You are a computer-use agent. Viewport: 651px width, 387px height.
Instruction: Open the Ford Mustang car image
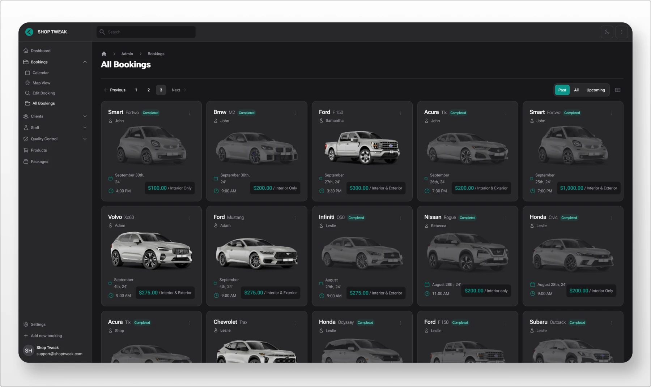pos(257,253)
